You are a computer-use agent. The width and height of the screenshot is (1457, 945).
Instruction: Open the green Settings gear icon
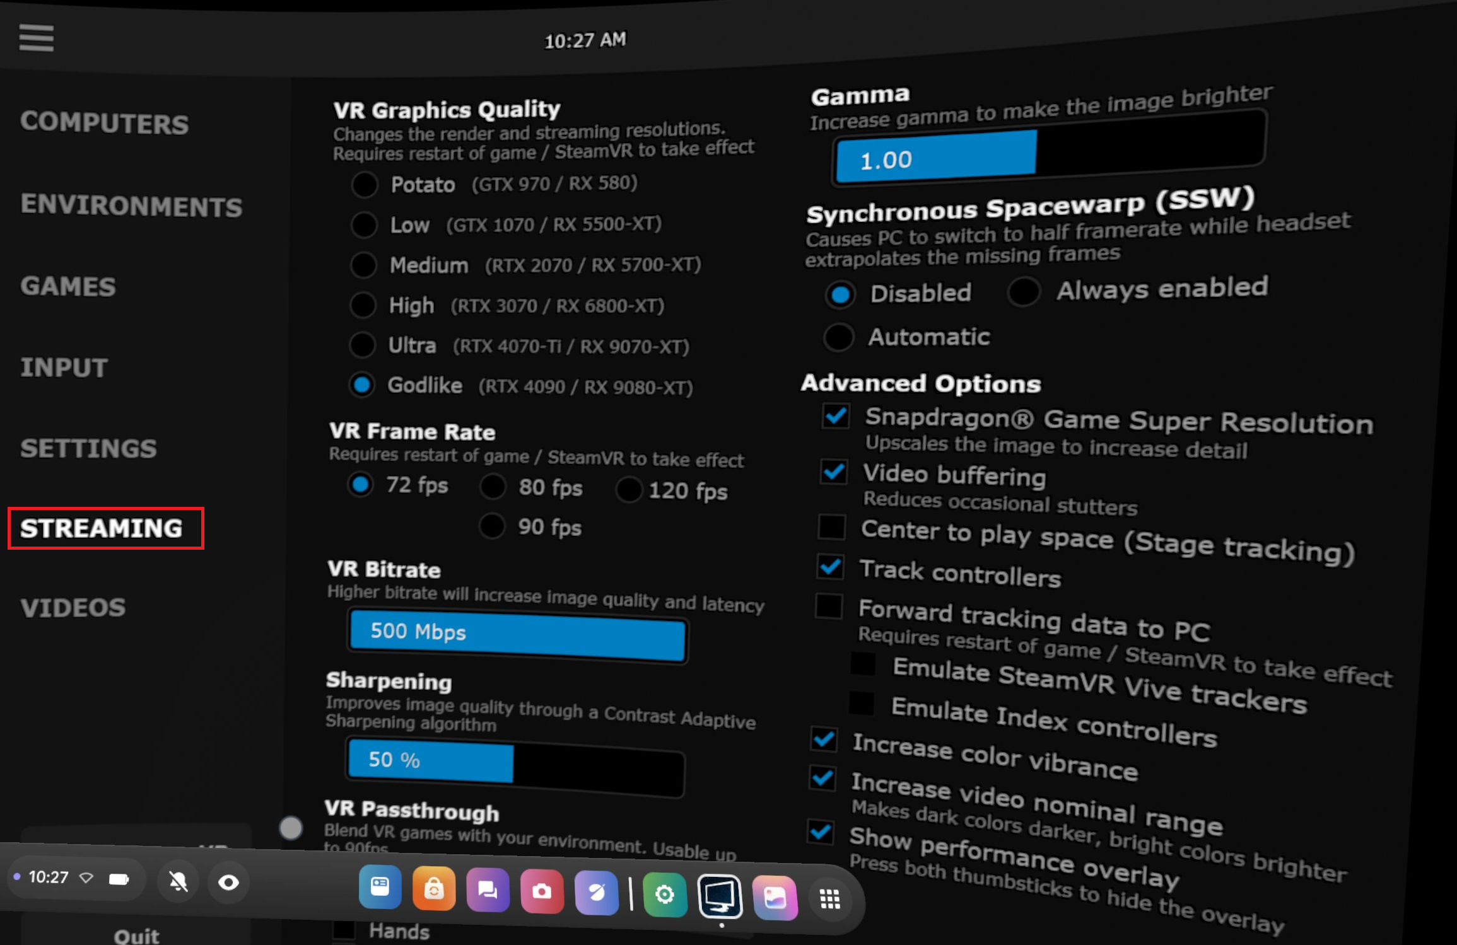(x=665, y=895)
